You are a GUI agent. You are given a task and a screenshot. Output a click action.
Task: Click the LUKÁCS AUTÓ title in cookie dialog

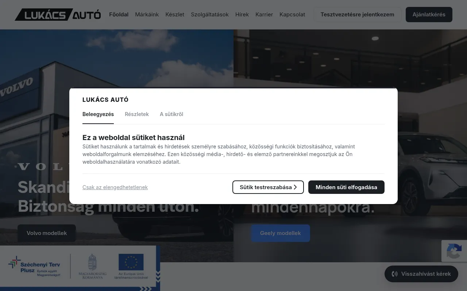click(x=105, y=100)
